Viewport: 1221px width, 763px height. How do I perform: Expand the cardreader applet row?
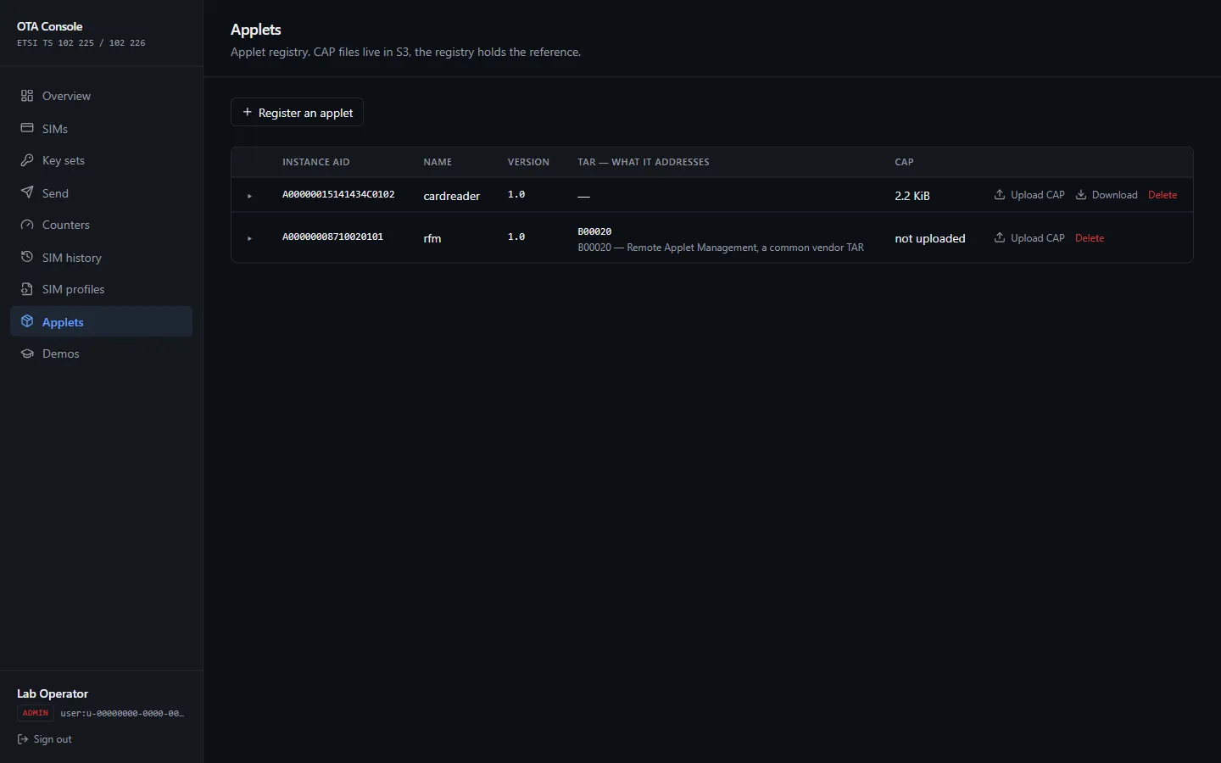pyautogui.click(x=249, y=196)
